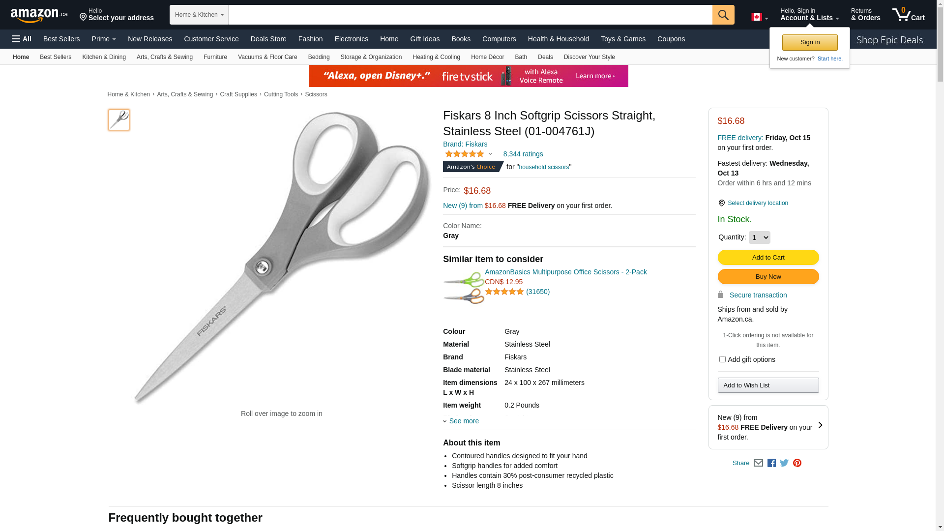Open the Quantity dropdown
Screen dimensions: 944x531
(x=759, y=237)
